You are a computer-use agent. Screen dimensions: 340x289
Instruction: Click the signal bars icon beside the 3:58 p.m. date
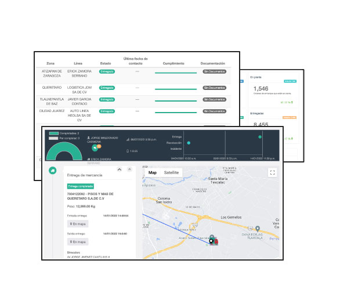[x=128, y=139]
